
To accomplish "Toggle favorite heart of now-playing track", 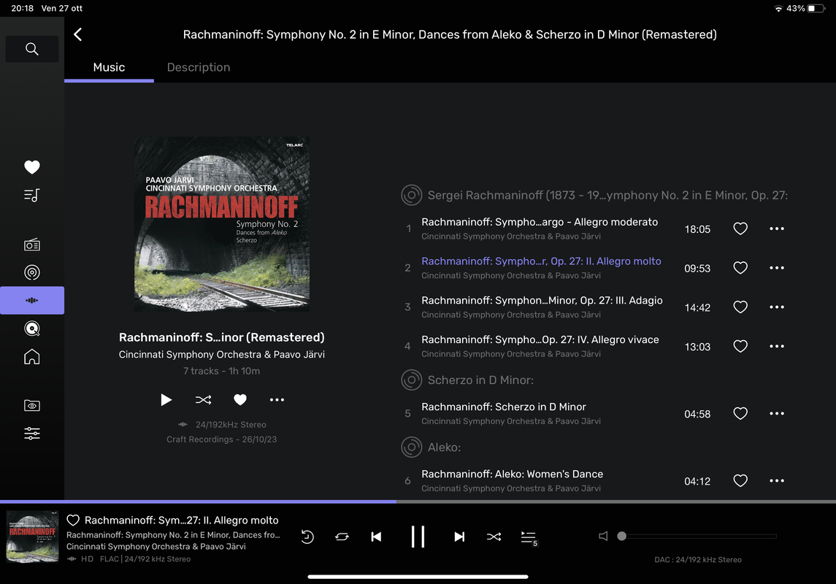I will pos(73,520).
